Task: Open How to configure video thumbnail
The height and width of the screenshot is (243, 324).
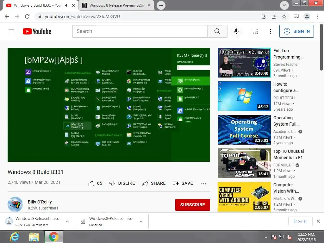Action: point(244,96)
